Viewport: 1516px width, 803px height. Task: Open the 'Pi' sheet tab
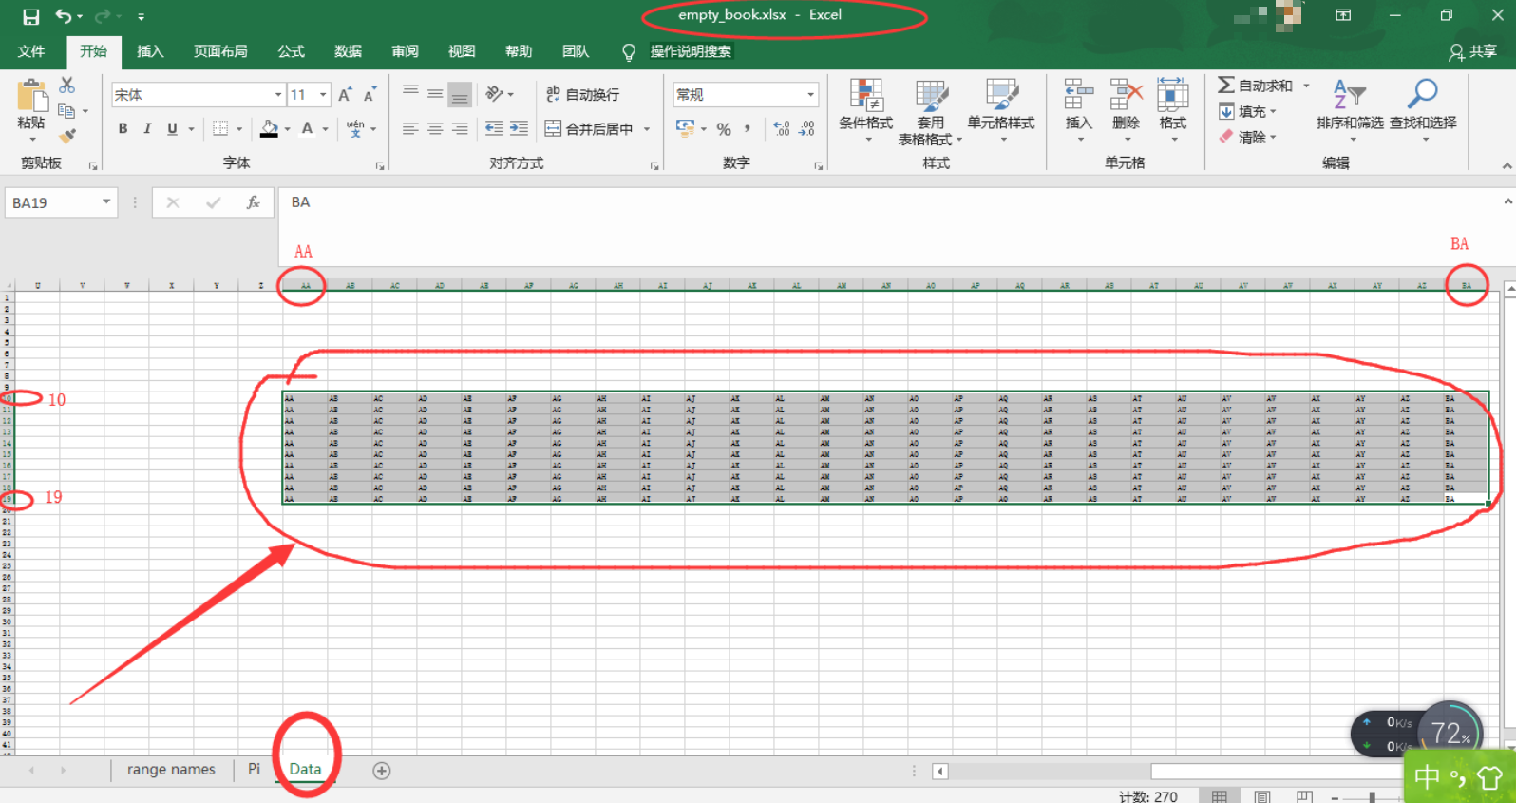coord(254,770)
